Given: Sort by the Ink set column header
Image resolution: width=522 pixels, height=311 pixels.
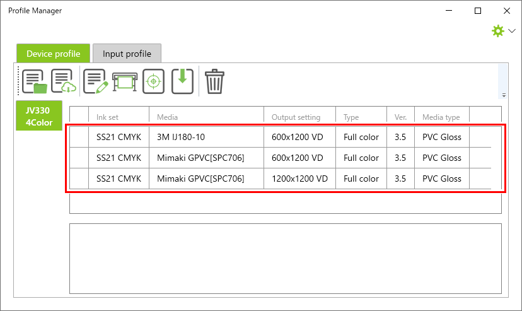Looking at the screenshot, I should coord(107,117).
